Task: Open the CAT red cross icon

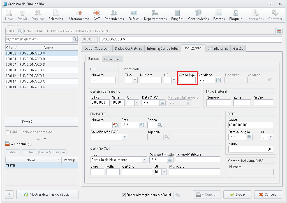Action: [x=97, y=15]
